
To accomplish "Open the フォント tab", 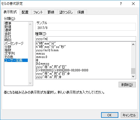I will (x=38, y=12).
